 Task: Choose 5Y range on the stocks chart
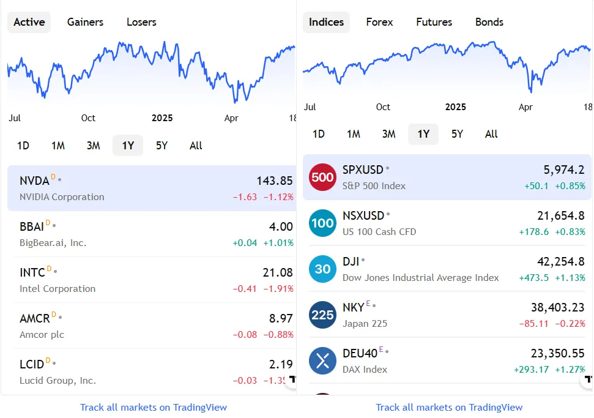(161, 146)
